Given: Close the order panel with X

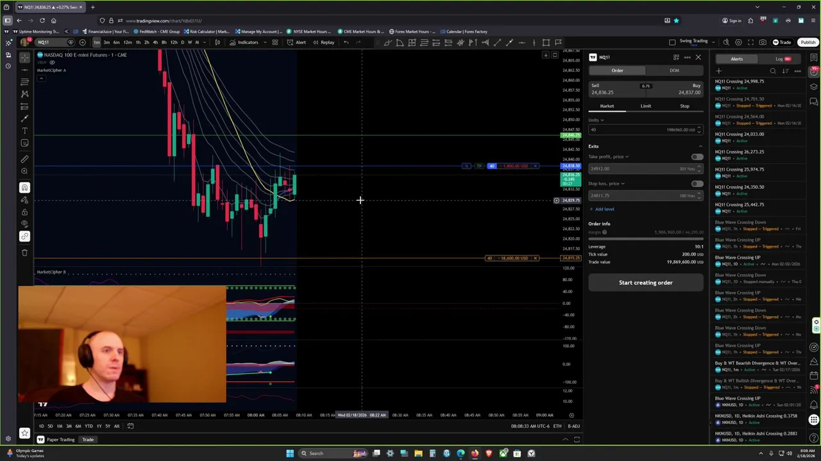Looking at the screenshot, I should tap(698, 58).
